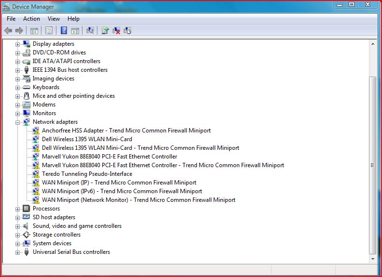Open the View menu
Viewport: 382px width, 277px height.
click(54, 19)
